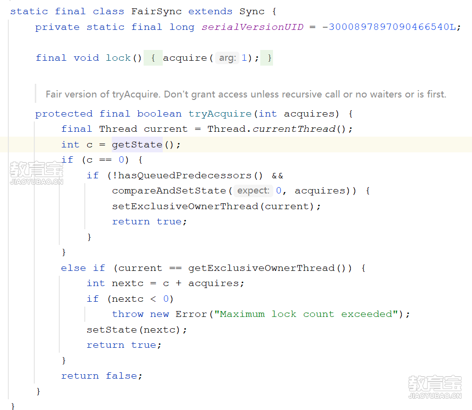The height and width of the screenshot is (410, 472).
Task: Click the serialVersionUID field name
Action: [252, 27]
